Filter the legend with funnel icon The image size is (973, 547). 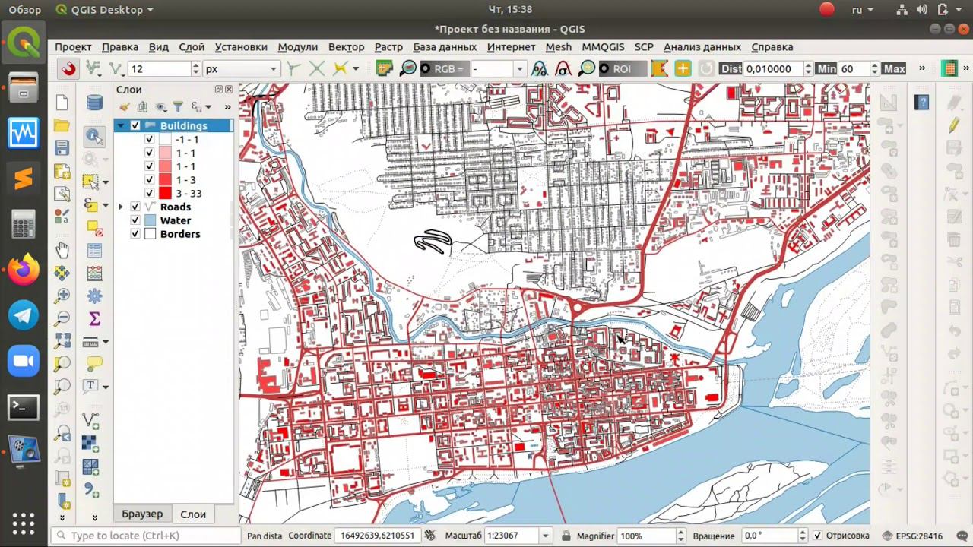(x=178, y=107)
